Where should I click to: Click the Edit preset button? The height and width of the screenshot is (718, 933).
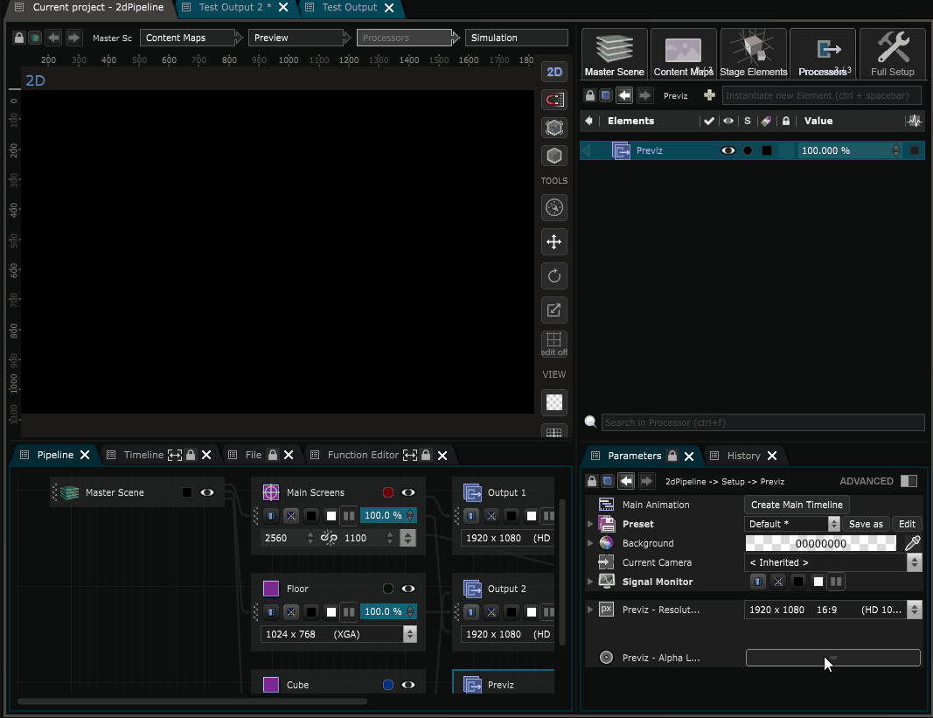click(907, 524)
